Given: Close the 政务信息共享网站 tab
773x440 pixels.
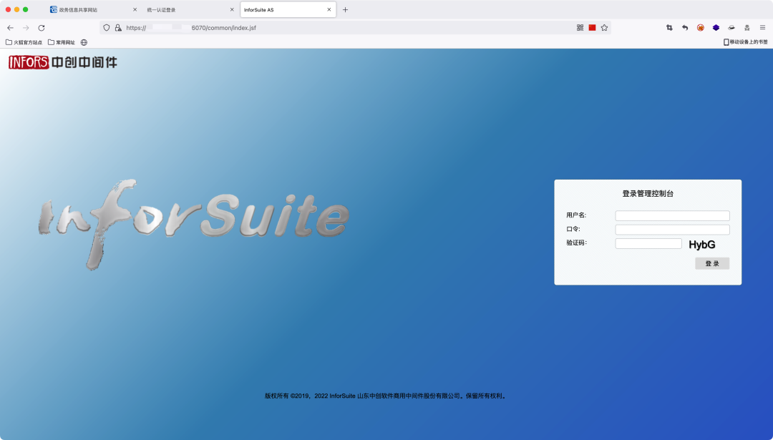Looking at the screenshot, I should [x=135, y=9].
